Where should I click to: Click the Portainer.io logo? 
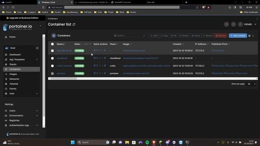click(x=17, y=27)
